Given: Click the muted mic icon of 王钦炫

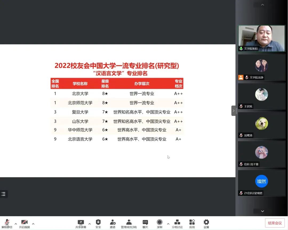Looking at the screenshot, I should click(x=241, y=106).
